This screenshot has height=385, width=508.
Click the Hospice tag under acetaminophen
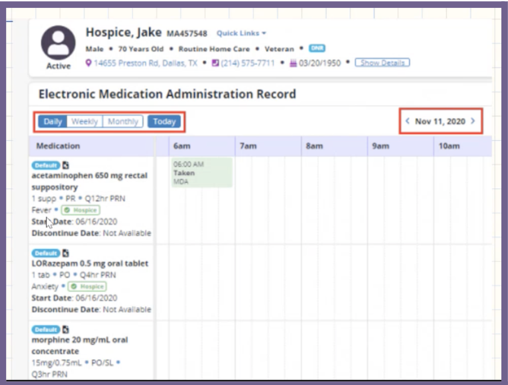(x=81, y=210)
